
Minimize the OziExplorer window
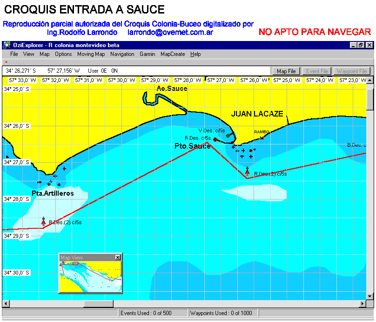[353, 45]
